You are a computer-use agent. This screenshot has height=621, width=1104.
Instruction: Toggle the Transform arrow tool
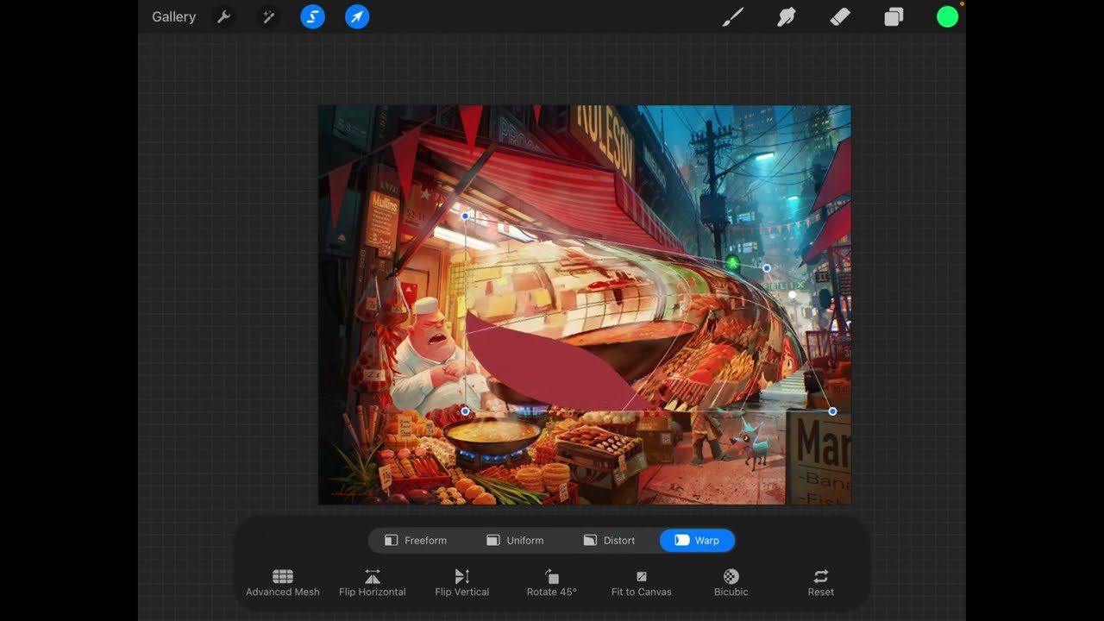(x=357, y=16)
